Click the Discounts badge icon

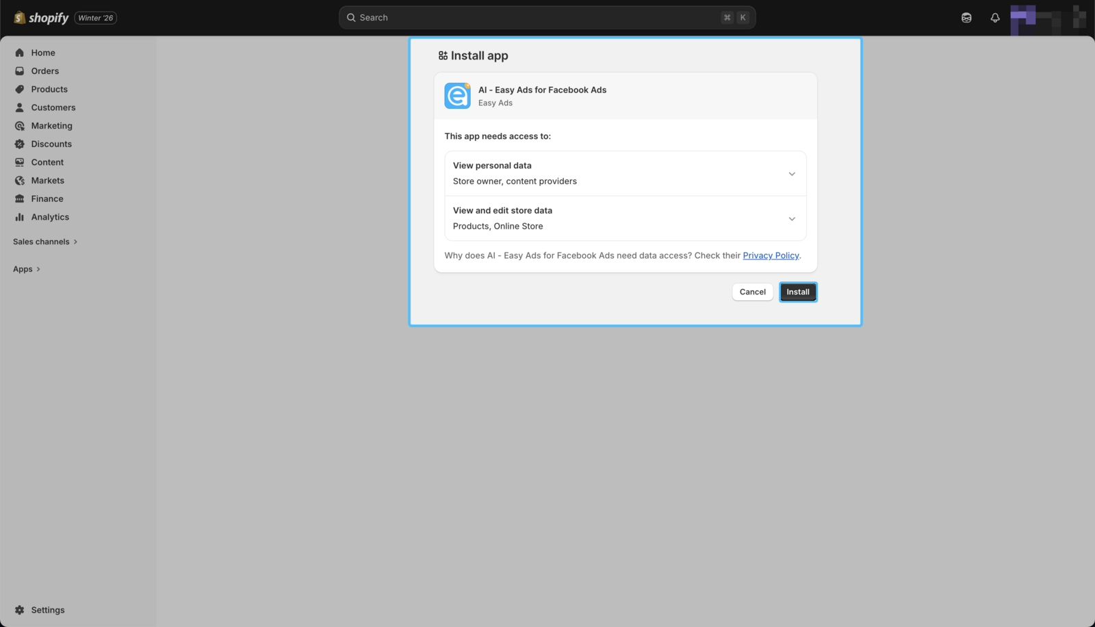click(19, 144)
